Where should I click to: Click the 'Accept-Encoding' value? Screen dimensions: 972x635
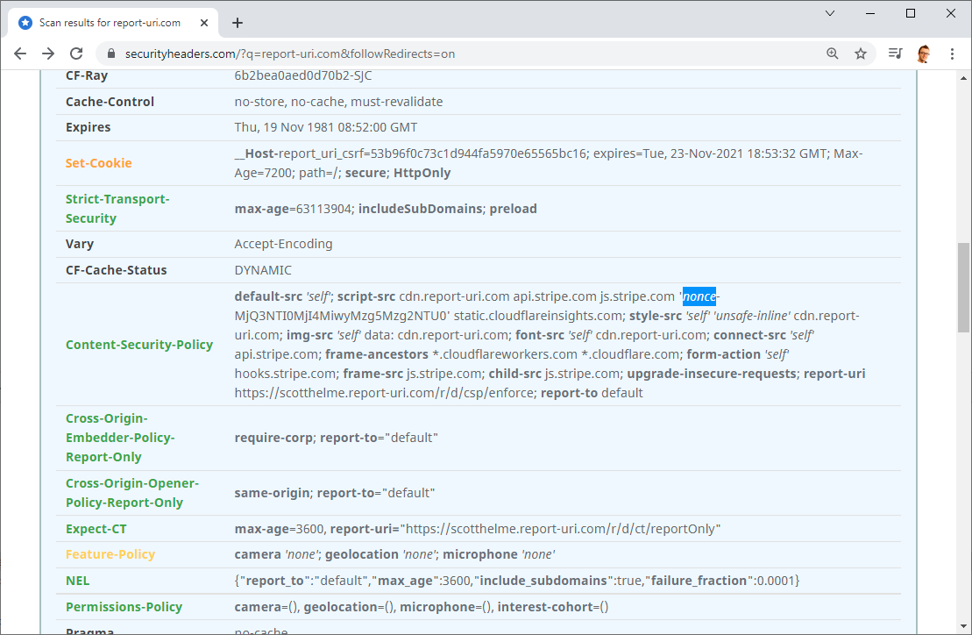click(x=283, y=244)
